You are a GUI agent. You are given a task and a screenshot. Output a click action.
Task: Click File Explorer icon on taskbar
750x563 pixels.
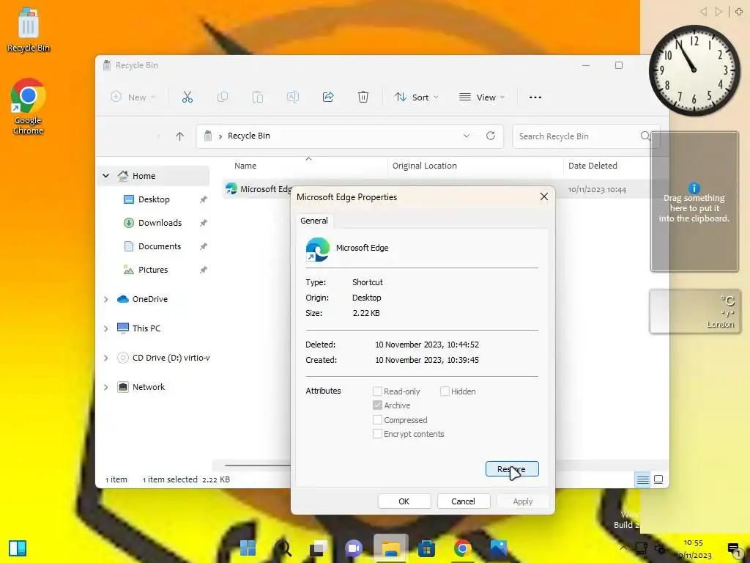tap(391, 548)
